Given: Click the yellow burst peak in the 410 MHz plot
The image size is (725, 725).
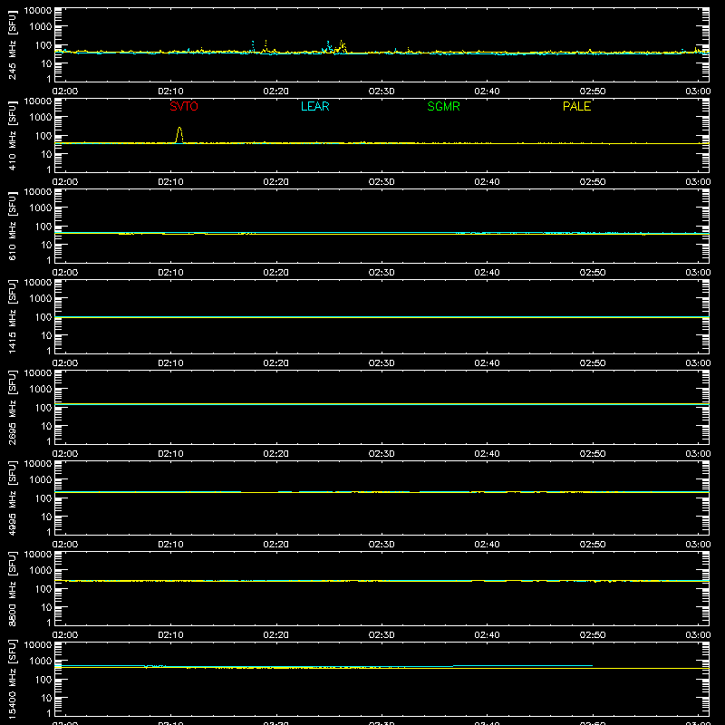Looking at the screenshot, I should pos(179,129).
